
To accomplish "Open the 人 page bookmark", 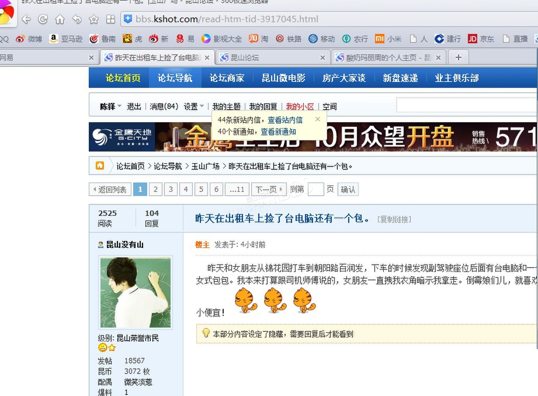I will pyautogui.click(x=419, y=39).
